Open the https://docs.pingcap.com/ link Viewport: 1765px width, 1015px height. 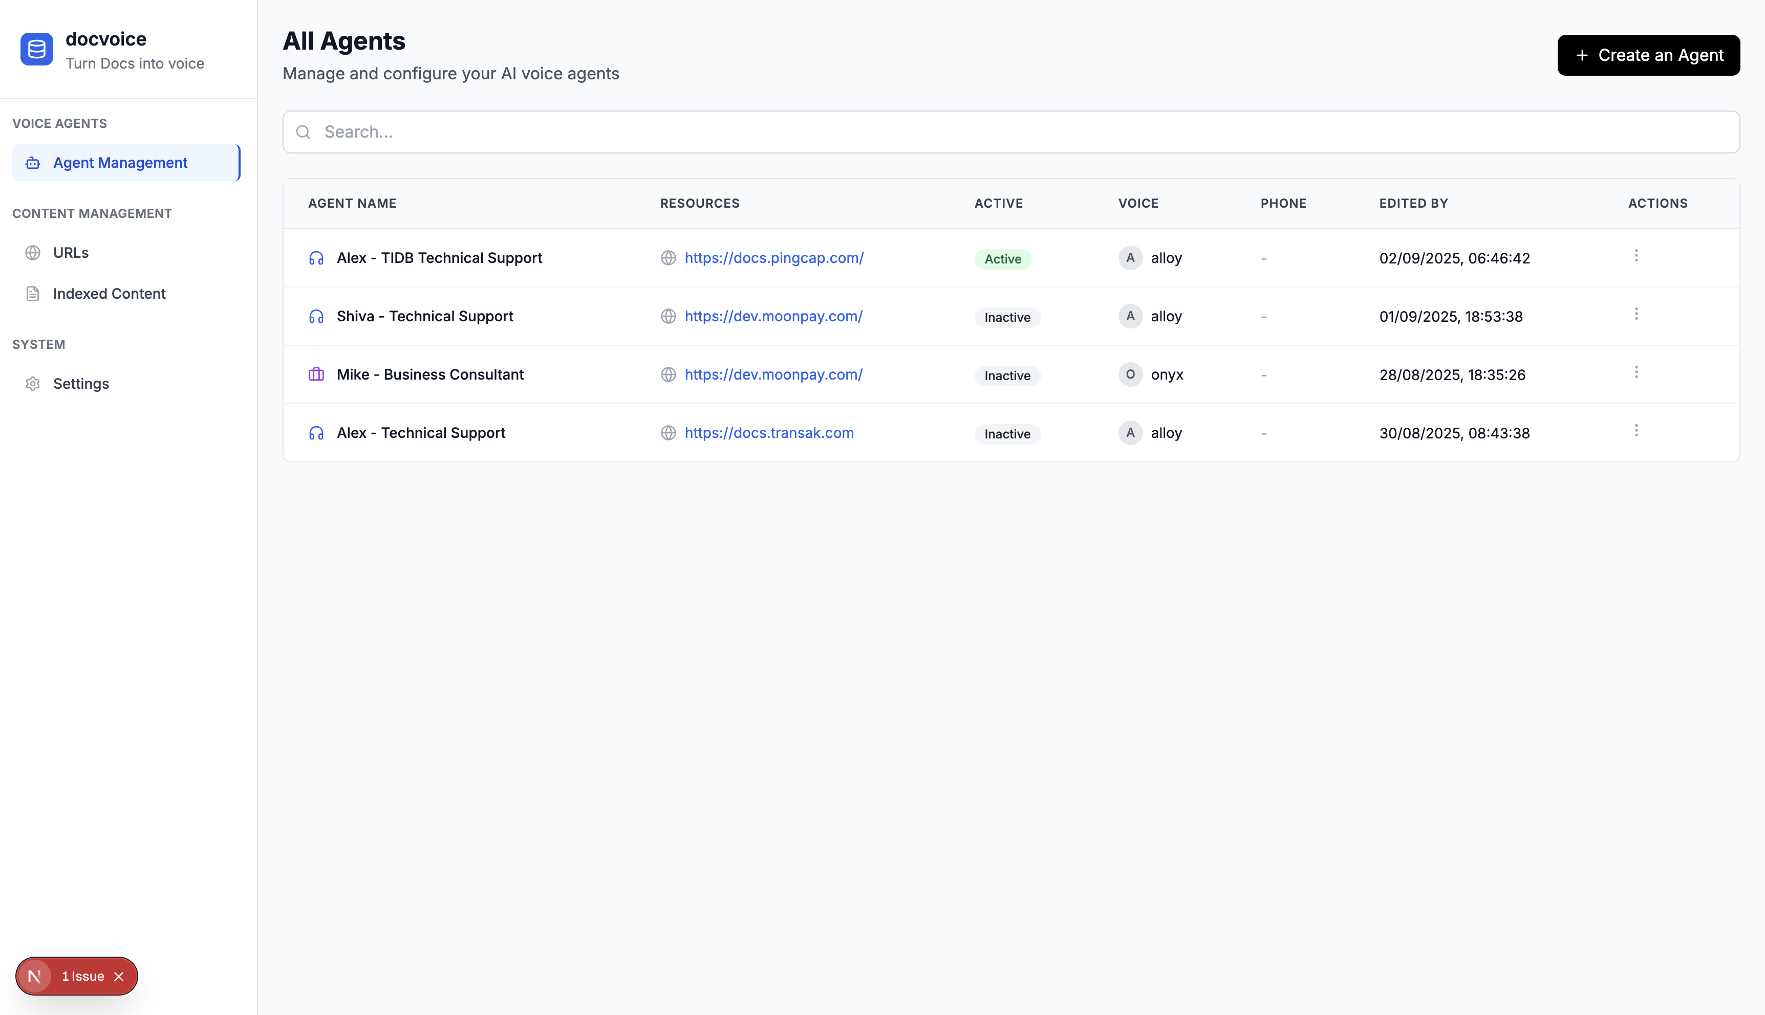[x=773, y=258]
